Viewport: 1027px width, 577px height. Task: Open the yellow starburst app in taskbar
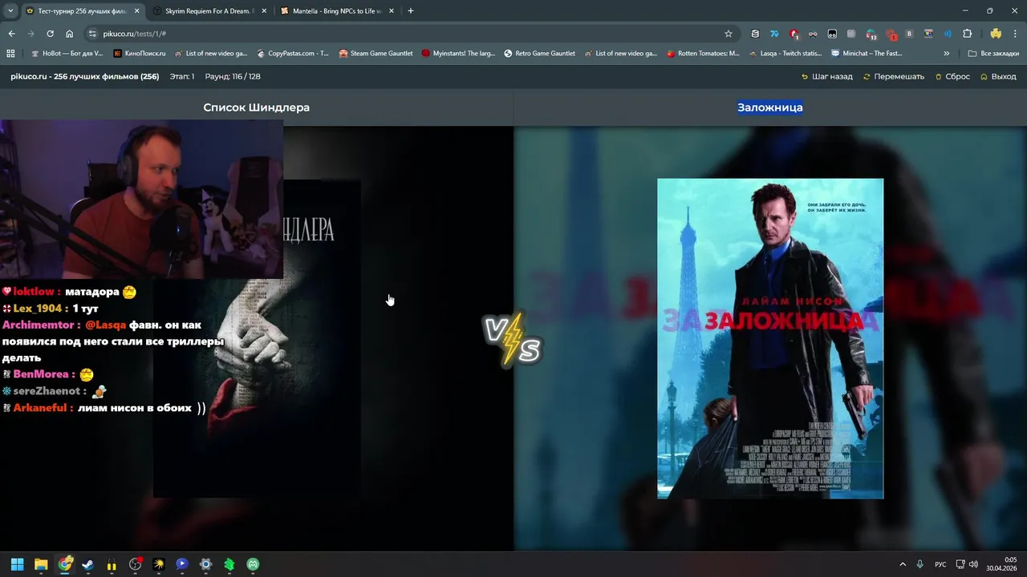pos(159,564)
